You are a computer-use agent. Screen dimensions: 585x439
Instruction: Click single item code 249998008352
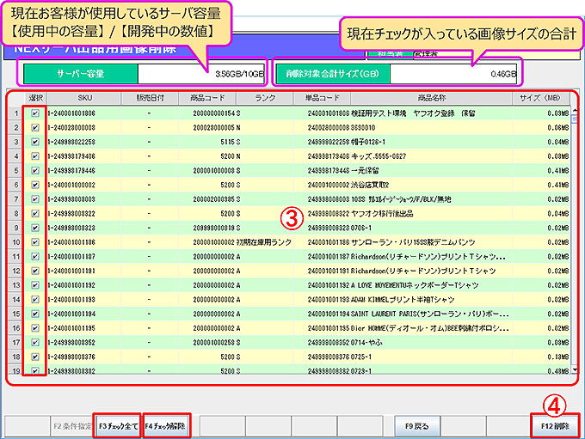tap(329, 343)
